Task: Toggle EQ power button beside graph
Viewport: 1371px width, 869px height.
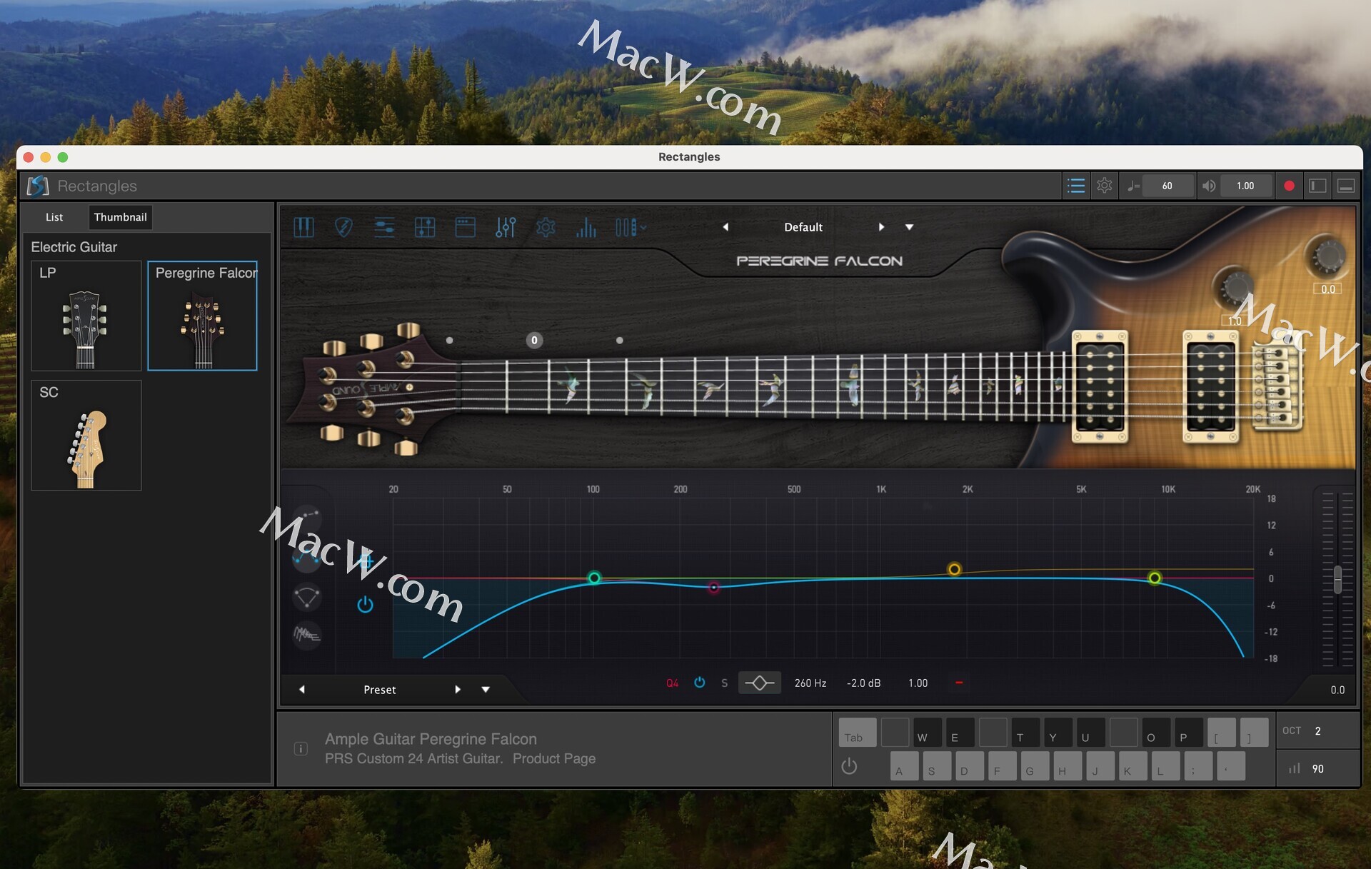Action: point(365,604)
